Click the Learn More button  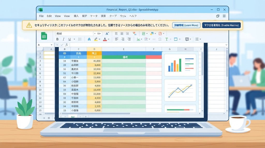pyautogui.click(x=186, y=25)
